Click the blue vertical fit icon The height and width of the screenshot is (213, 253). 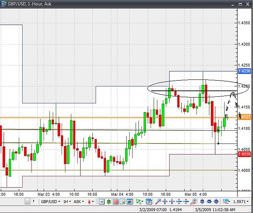[x=202, y=201]
